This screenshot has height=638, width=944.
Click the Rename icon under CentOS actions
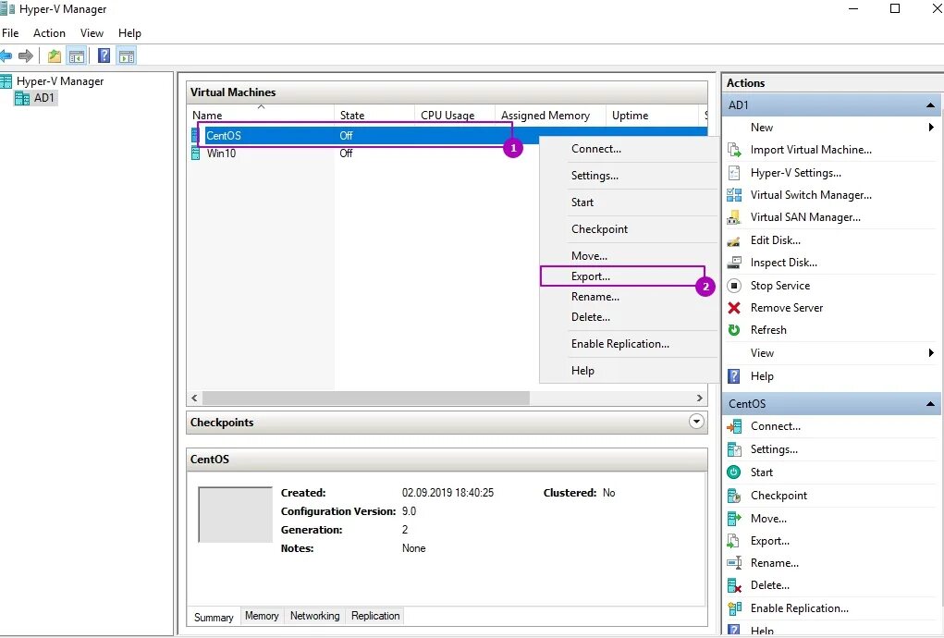[x=734, y=563]
